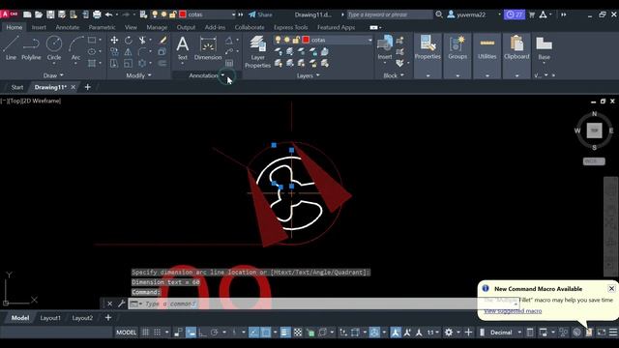Screen dimensions: 619x348
Task: Open the Insert ribbon tab
Action: click(39, 27)
